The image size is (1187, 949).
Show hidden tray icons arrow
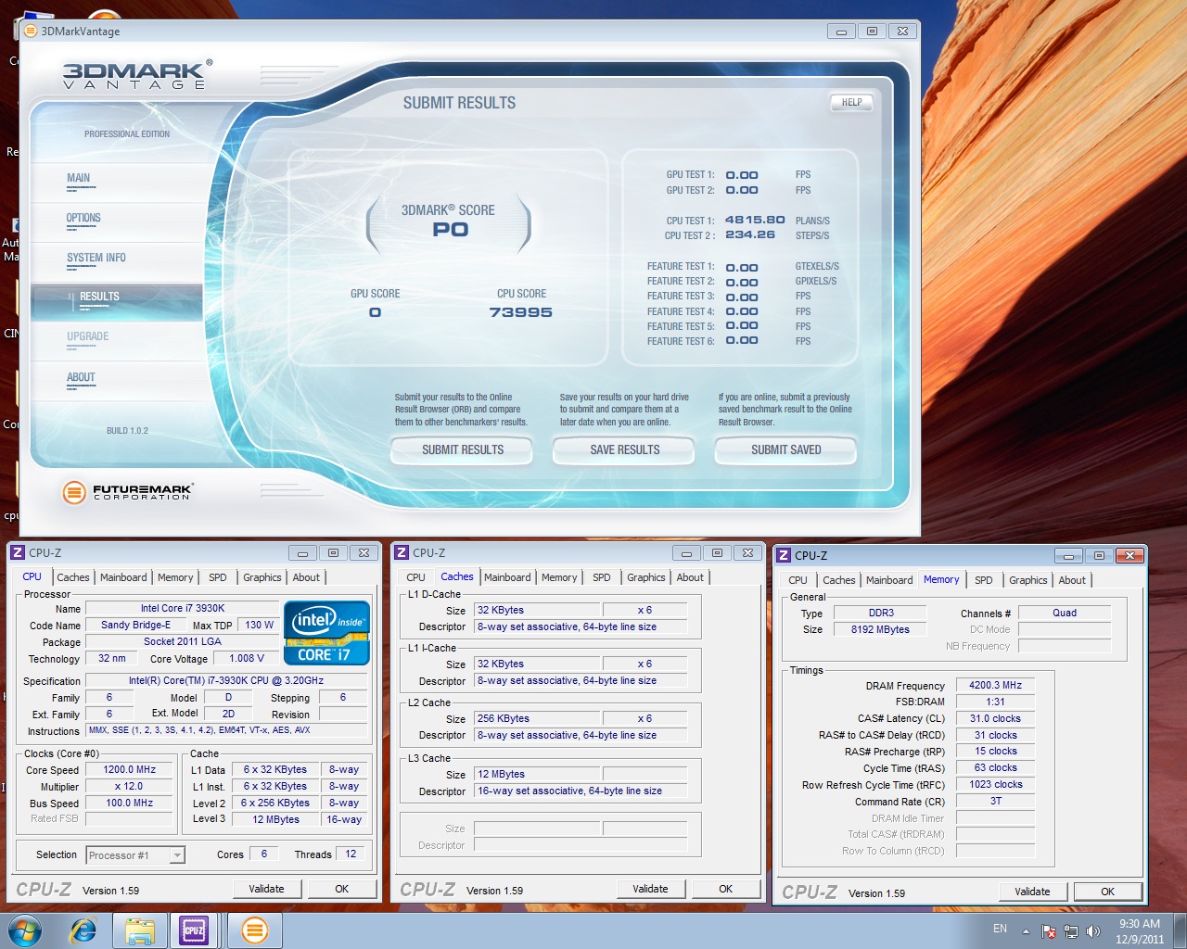pyautogui.click(x=1026, y=931)
